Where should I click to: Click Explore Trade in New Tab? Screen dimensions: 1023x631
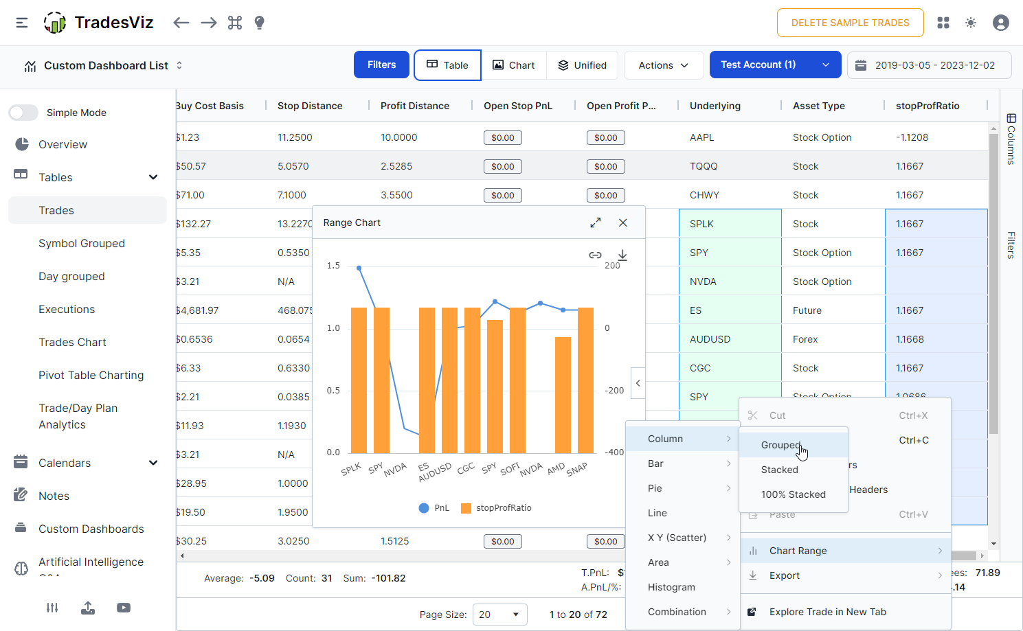[x=846, y=612]
